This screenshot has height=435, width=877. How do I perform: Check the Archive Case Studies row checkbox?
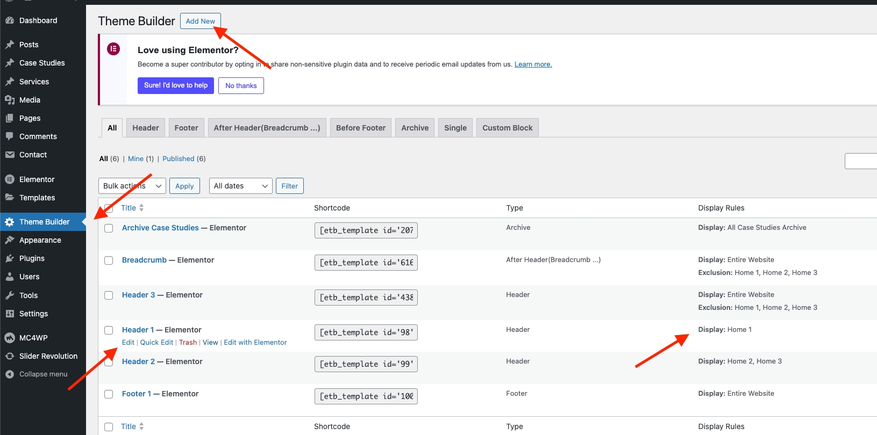(x=109, y=228)
